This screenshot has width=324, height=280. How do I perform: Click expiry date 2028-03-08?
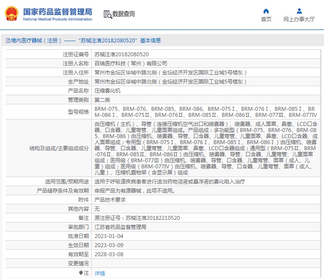tap(109, 254)
